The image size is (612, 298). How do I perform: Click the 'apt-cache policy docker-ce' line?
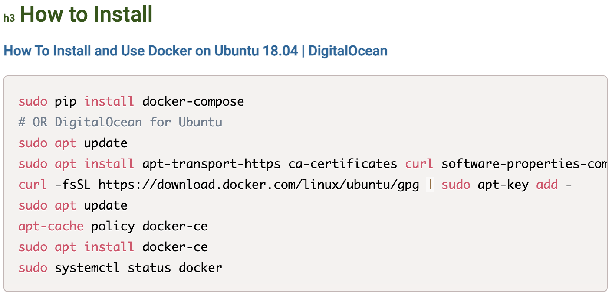pyautogui.click(x=113, y=226)
